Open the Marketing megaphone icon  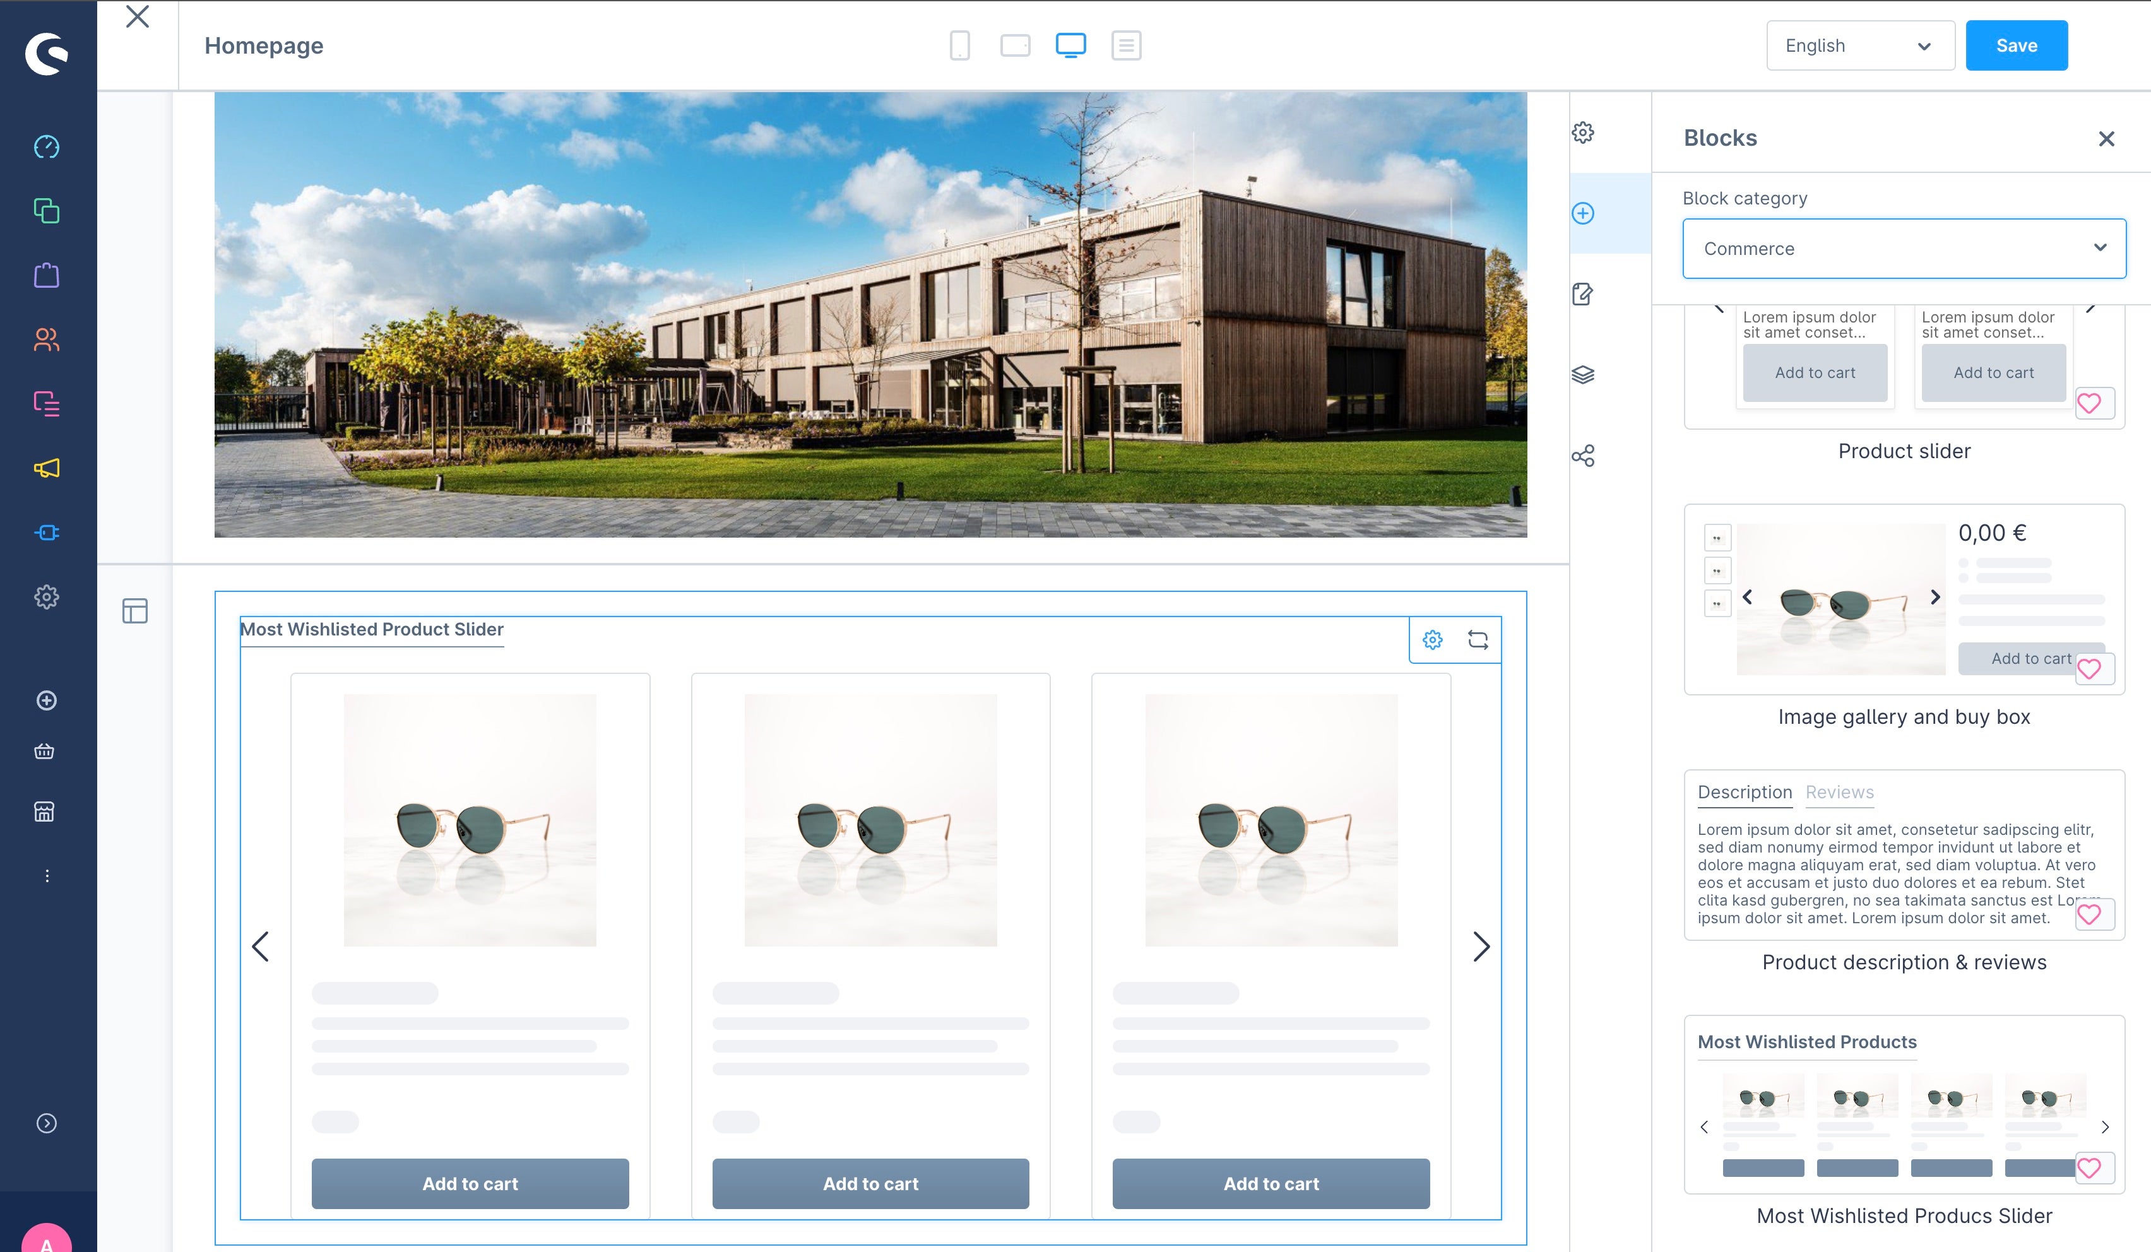pos(46,468)
